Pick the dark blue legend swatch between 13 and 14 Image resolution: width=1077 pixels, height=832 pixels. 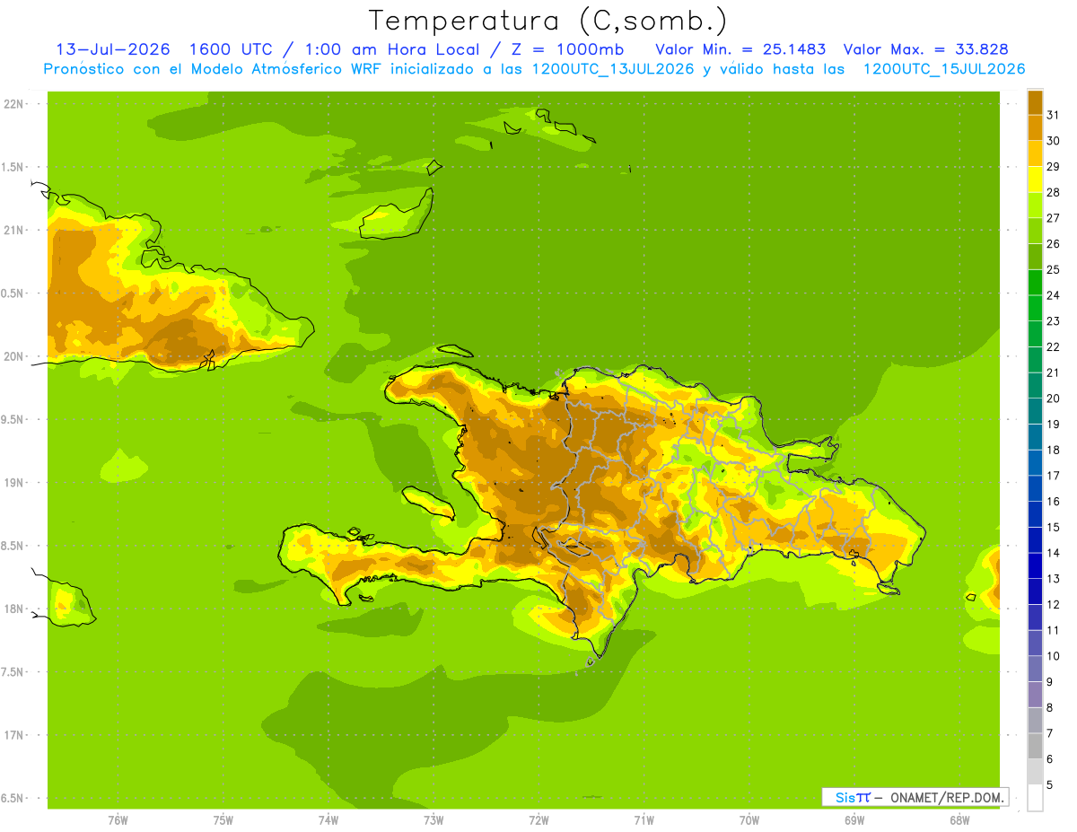(1035, 565)
